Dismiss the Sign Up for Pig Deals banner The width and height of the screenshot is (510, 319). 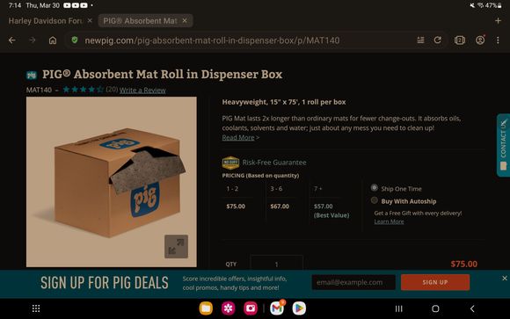[x=505, y=279]
